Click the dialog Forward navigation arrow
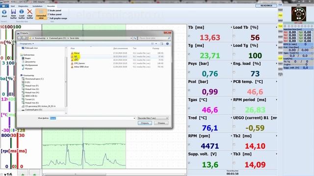314x176 pixels. (24, 38)
